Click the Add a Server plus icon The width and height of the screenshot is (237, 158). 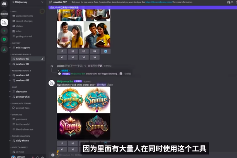click(x=4, y=31)
